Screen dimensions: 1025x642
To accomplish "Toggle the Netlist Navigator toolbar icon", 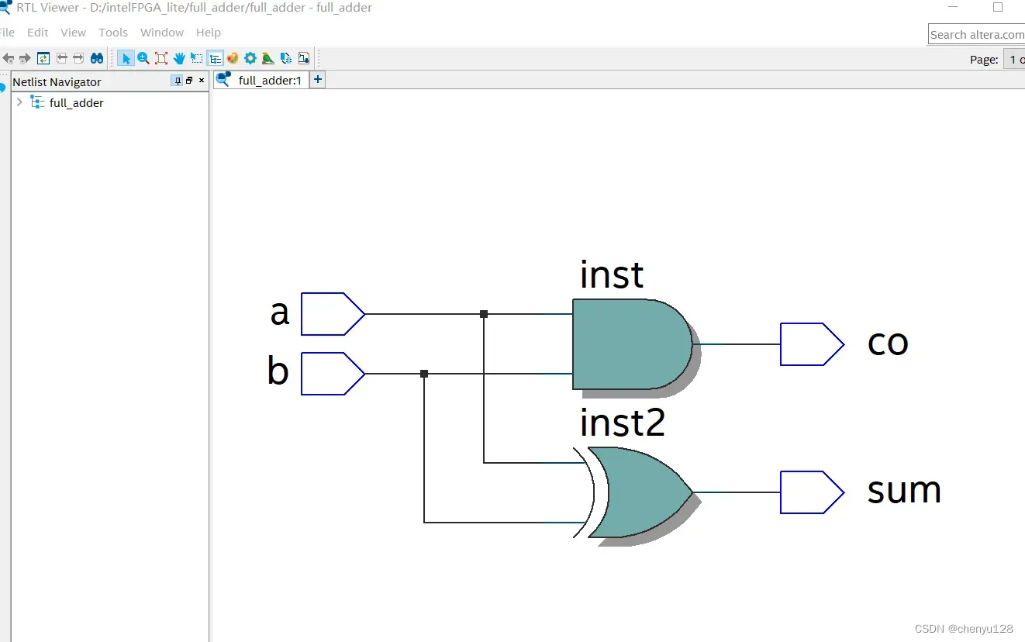I will 215,58.
